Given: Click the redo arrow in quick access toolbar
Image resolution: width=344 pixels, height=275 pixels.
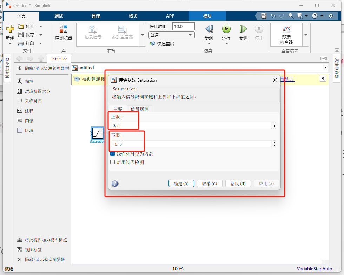Looking at the screenshot, I should pos(282,16).
